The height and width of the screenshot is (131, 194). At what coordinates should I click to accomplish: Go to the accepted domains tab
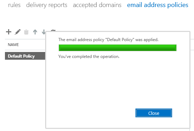[97, 5]
